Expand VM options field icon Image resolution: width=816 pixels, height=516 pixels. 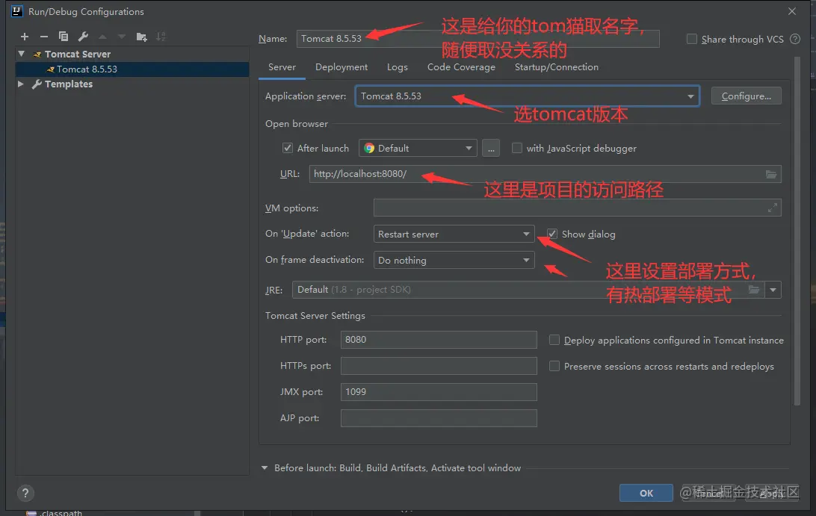[x=773, y=208]
